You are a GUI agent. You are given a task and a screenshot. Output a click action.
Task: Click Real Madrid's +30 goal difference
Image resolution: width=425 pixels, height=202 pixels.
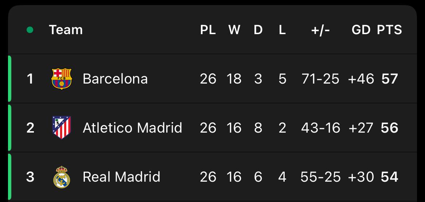tap(361, 177)
